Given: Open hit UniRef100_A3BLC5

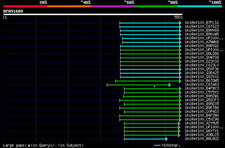Looking at the screenshot, I should [202, 135].
